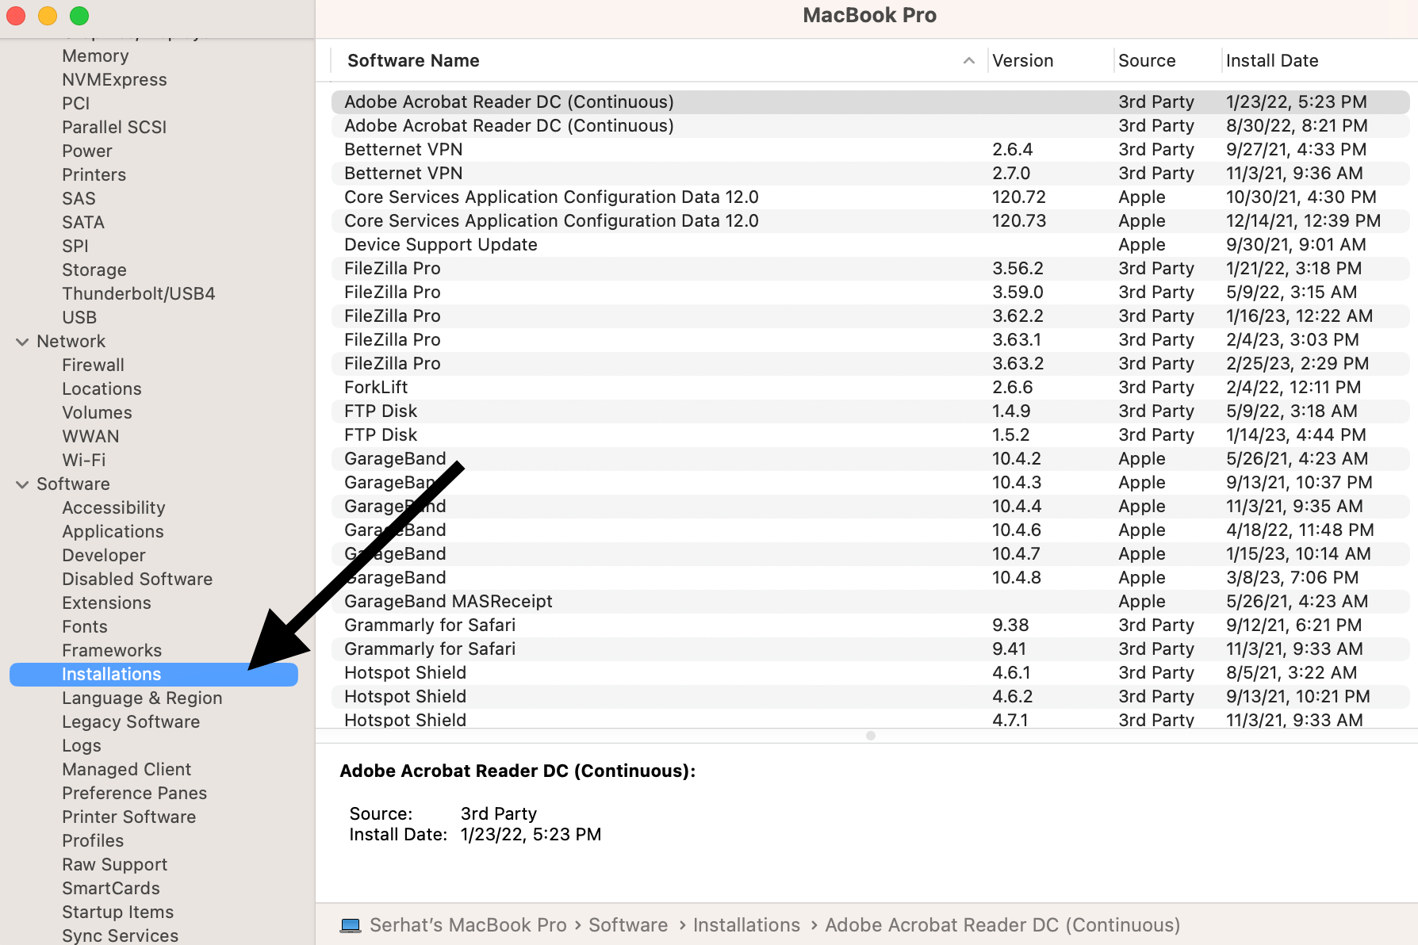Sort by Version column header
This screenshot has width=1418, height=945.
click(x=1022, y=61)
